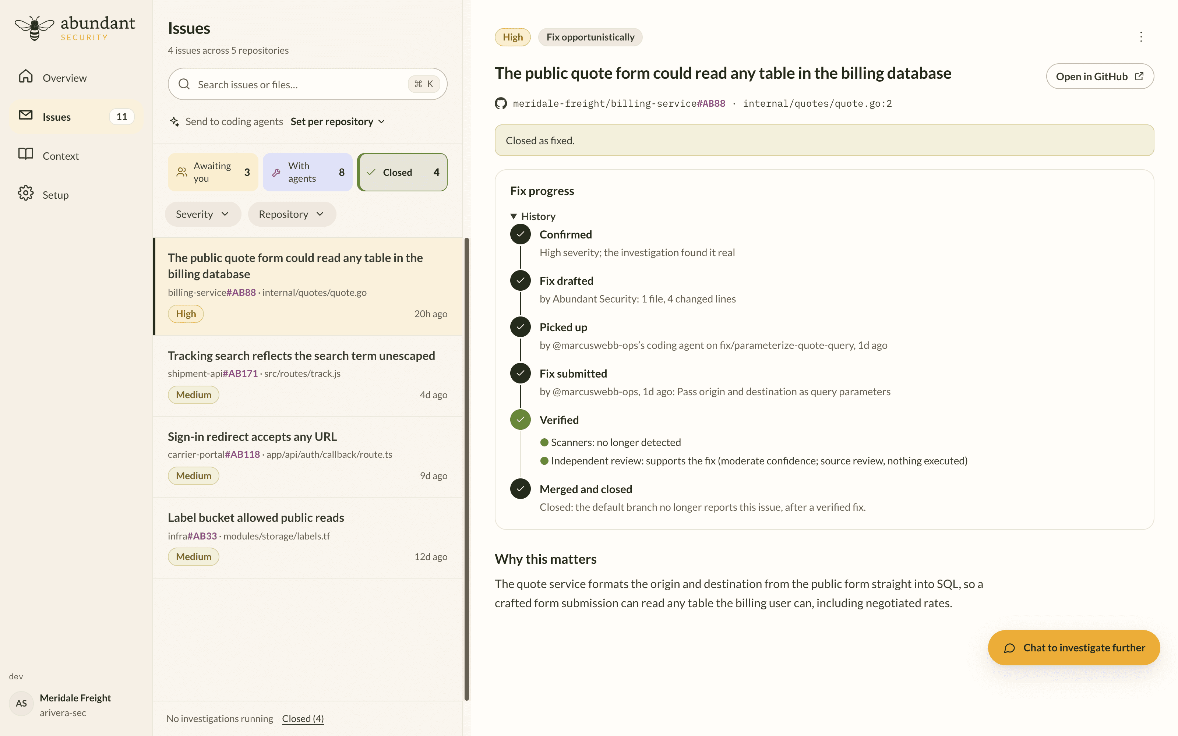Click the AS account avatar
1178x736 pixels.
tap(21, 703)
